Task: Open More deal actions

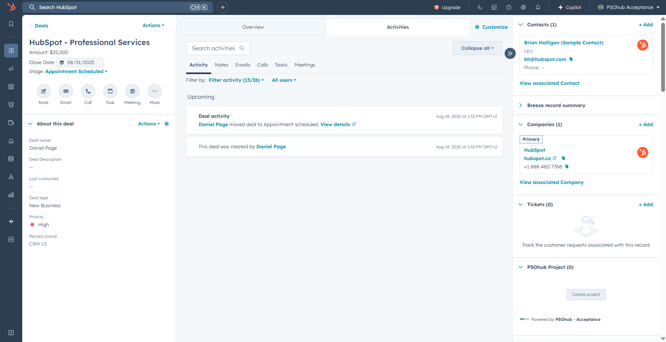Action: [x=155, y=91]
